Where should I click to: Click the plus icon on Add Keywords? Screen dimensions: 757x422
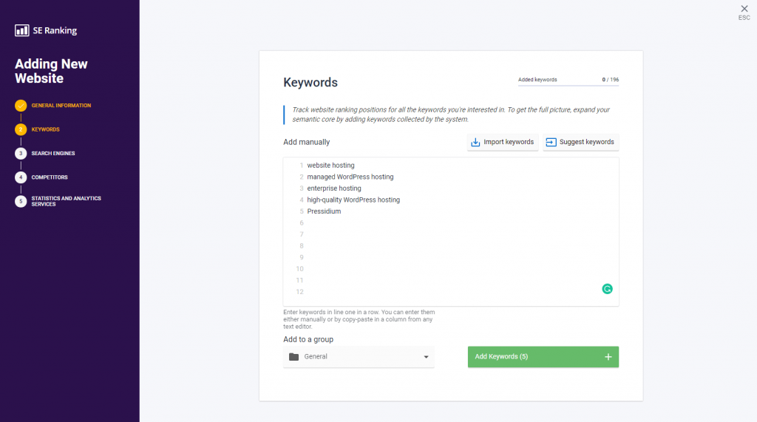(x=608, y=357)
